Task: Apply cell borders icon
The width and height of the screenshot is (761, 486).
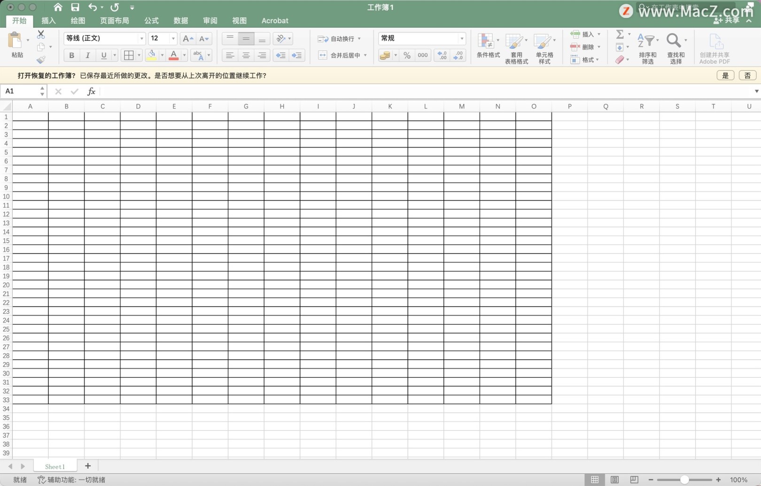Action: (x=129, y=55)
